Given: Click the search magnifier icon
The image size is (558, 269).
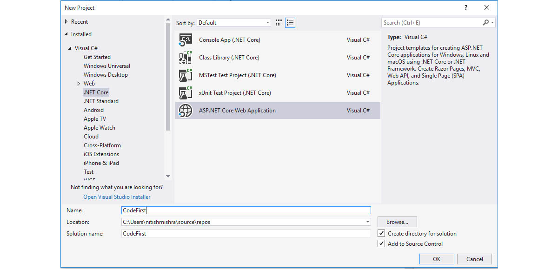Looking at the screenshot, I should [485, 22].
